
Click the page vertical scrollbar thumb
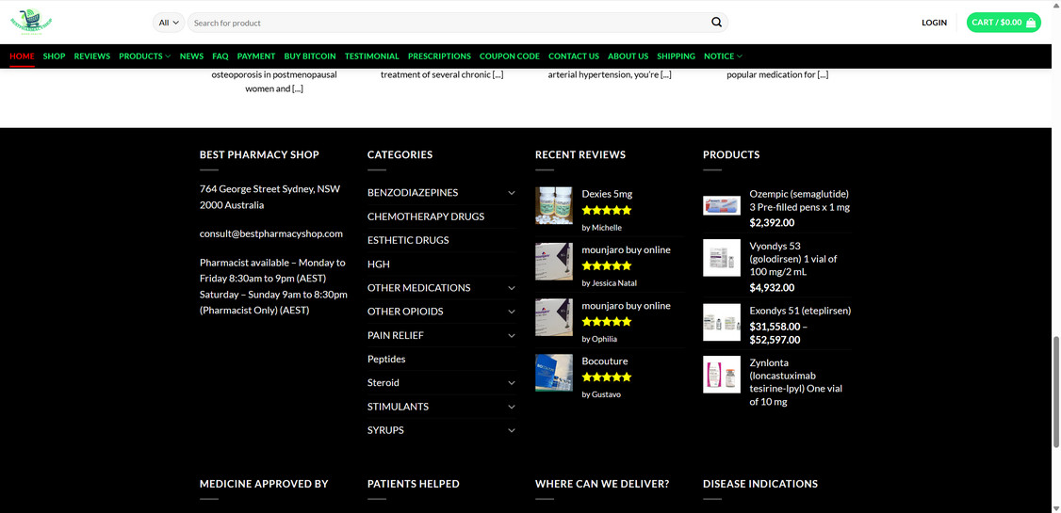pyautogui.click(x=1055, y=392)
